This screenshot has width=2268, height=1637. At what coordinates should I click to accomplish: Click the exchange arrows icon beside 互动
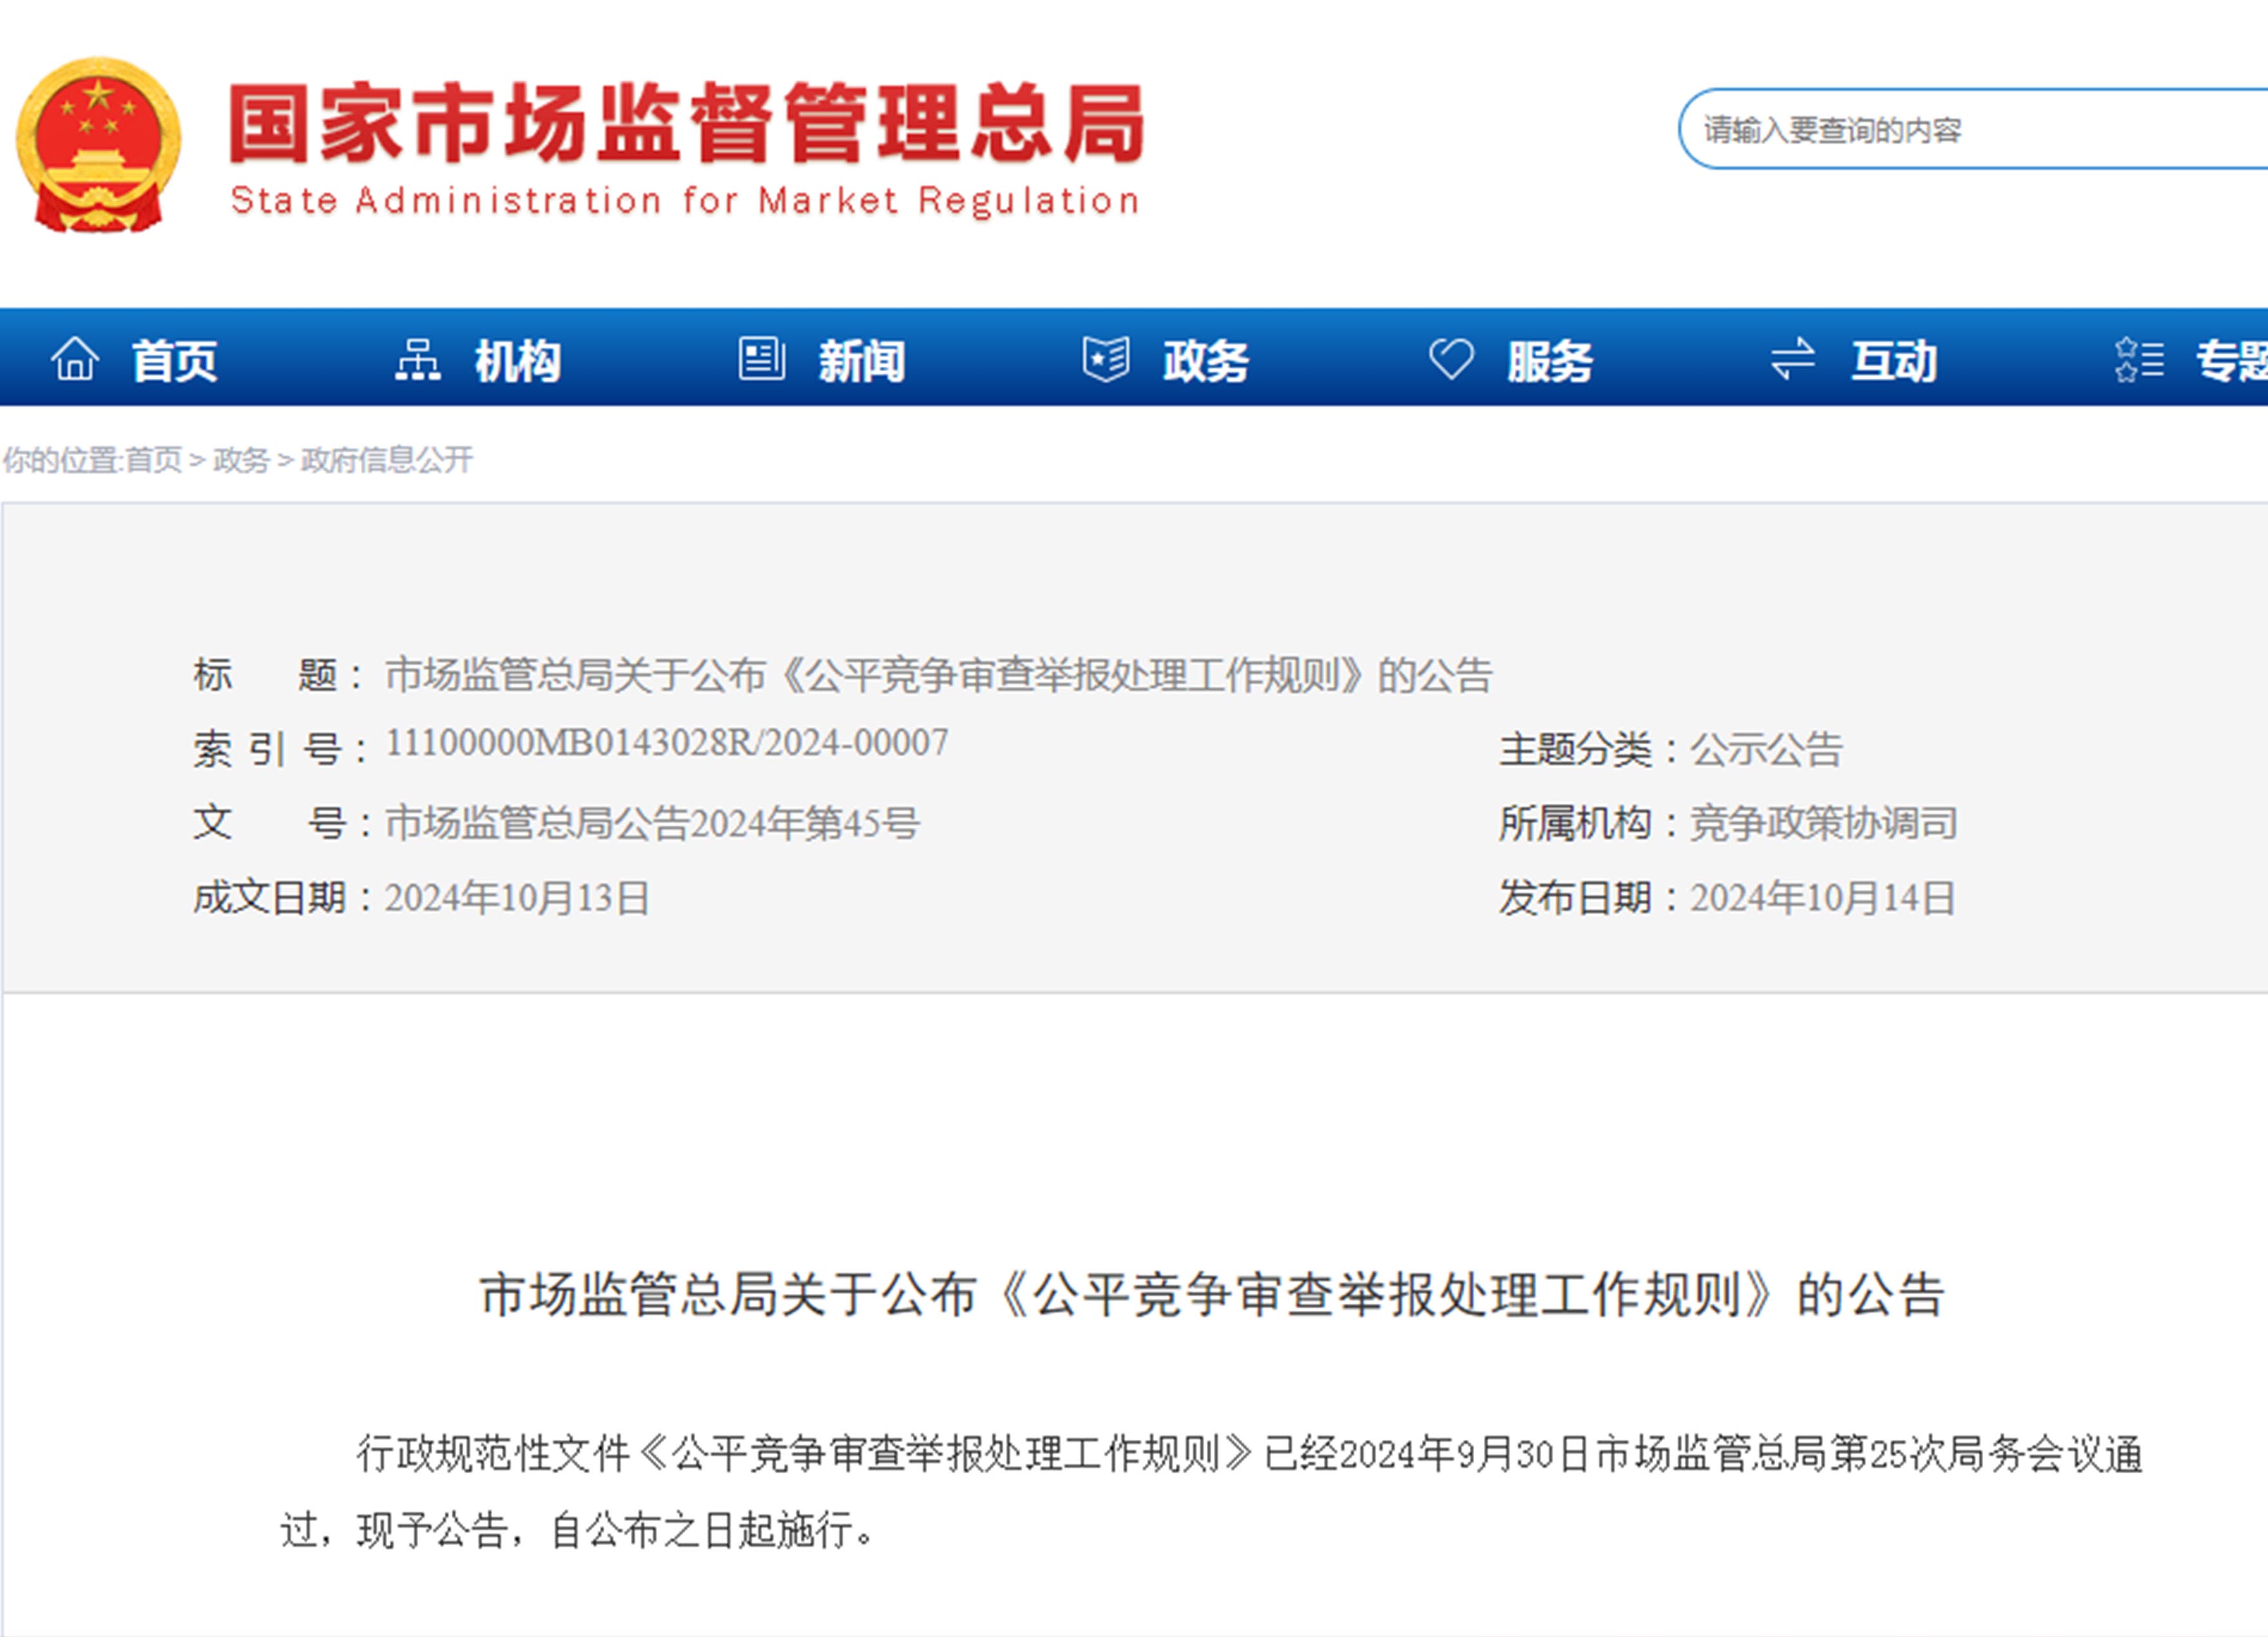[x=1793, y=358]
